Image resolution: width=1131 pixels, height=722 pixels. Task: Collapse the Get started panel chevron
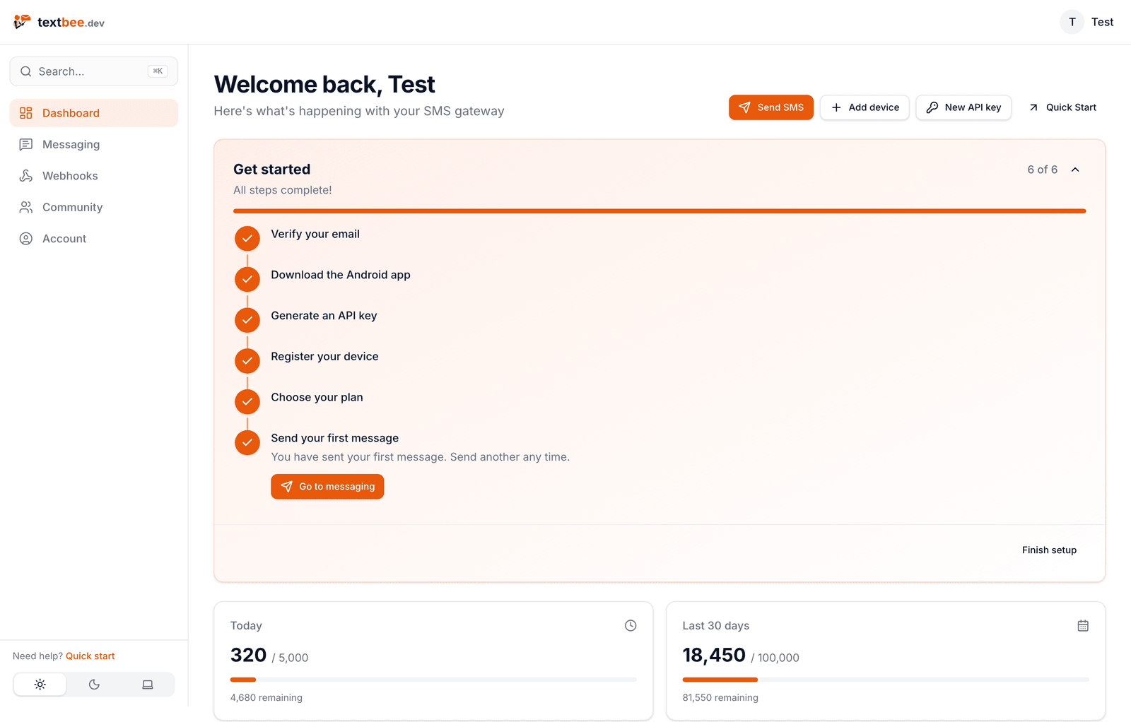click(1075, 170)
